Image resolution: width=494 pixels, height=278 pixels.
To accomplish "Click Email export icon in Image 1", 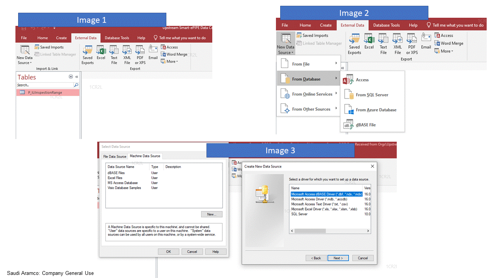I will pos(153,53).
